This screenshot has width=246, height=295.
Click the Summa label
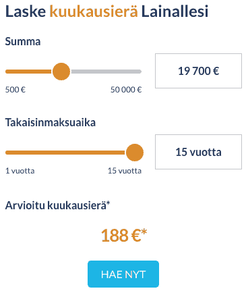coord(23,41)
